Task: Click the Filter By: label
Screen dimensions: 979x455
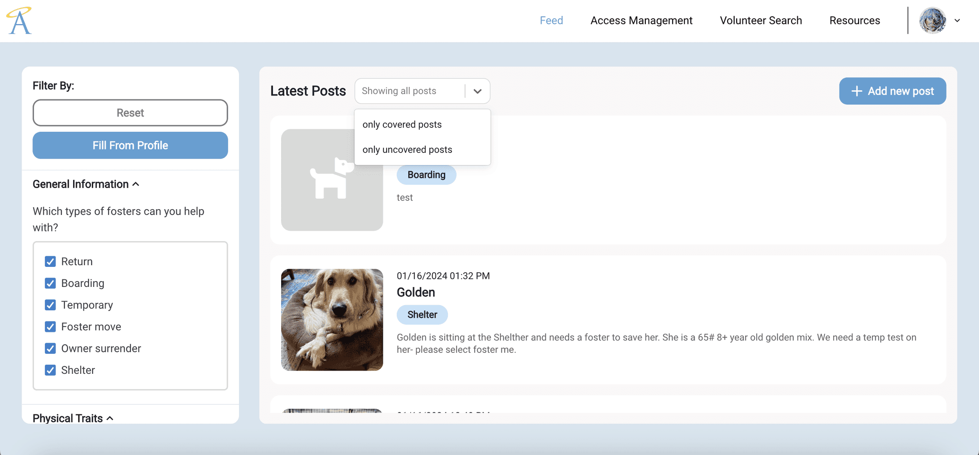Action: [53, 85]
